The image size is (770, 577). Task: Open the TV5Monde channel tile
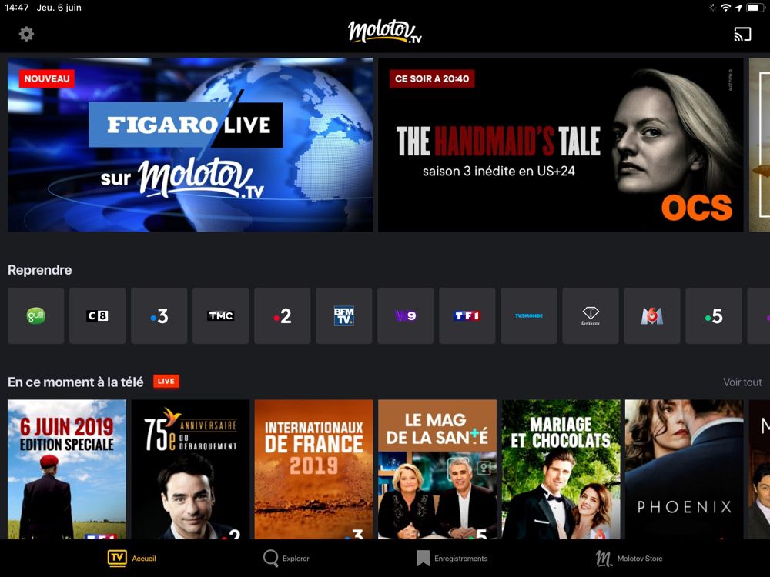point(529,315)
